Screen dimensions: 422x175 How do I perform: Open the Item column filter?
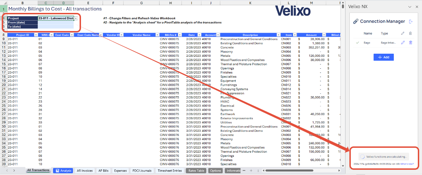(x=294, y=35)
